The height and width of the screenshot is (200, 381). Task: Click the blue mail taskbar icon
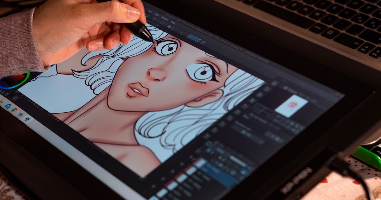click(x=7, y=106)
